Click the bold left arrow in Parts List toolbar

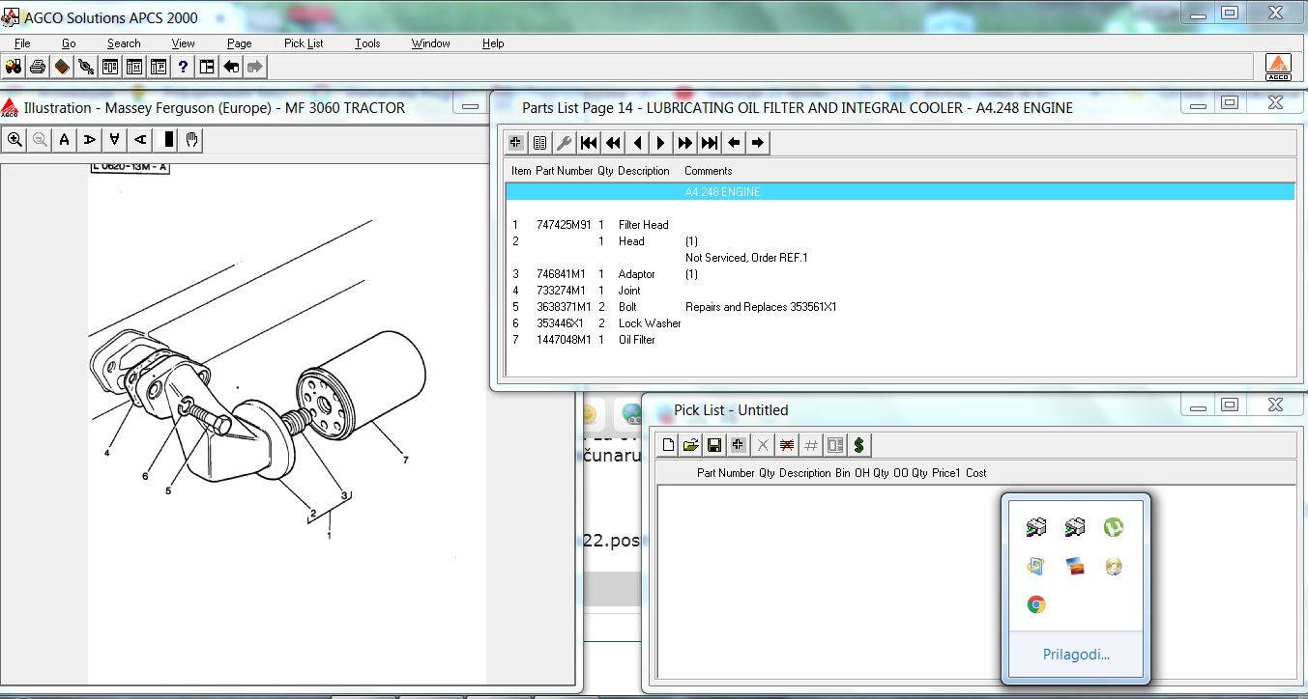click(734, 143)
